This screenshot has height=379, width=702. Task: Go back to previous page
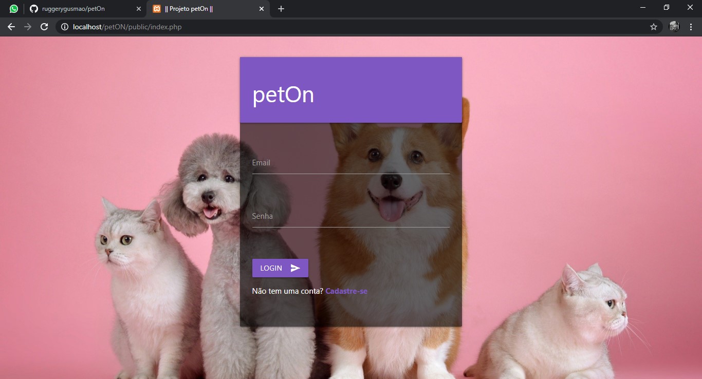[11, 27]
